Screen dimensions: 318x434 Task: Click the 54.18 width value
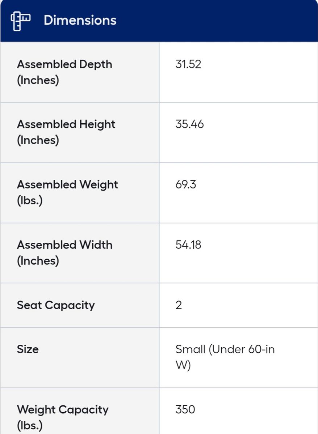click(188, 245)
